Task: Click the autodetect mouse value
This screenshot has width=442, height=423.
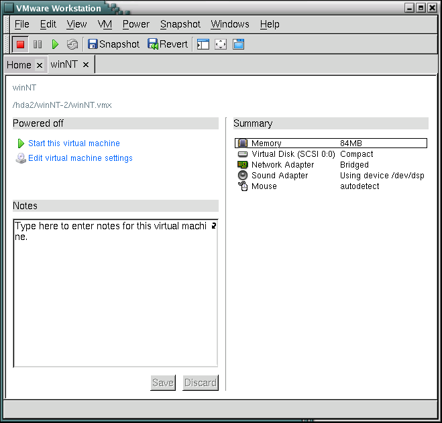Action: click(360, 186)
